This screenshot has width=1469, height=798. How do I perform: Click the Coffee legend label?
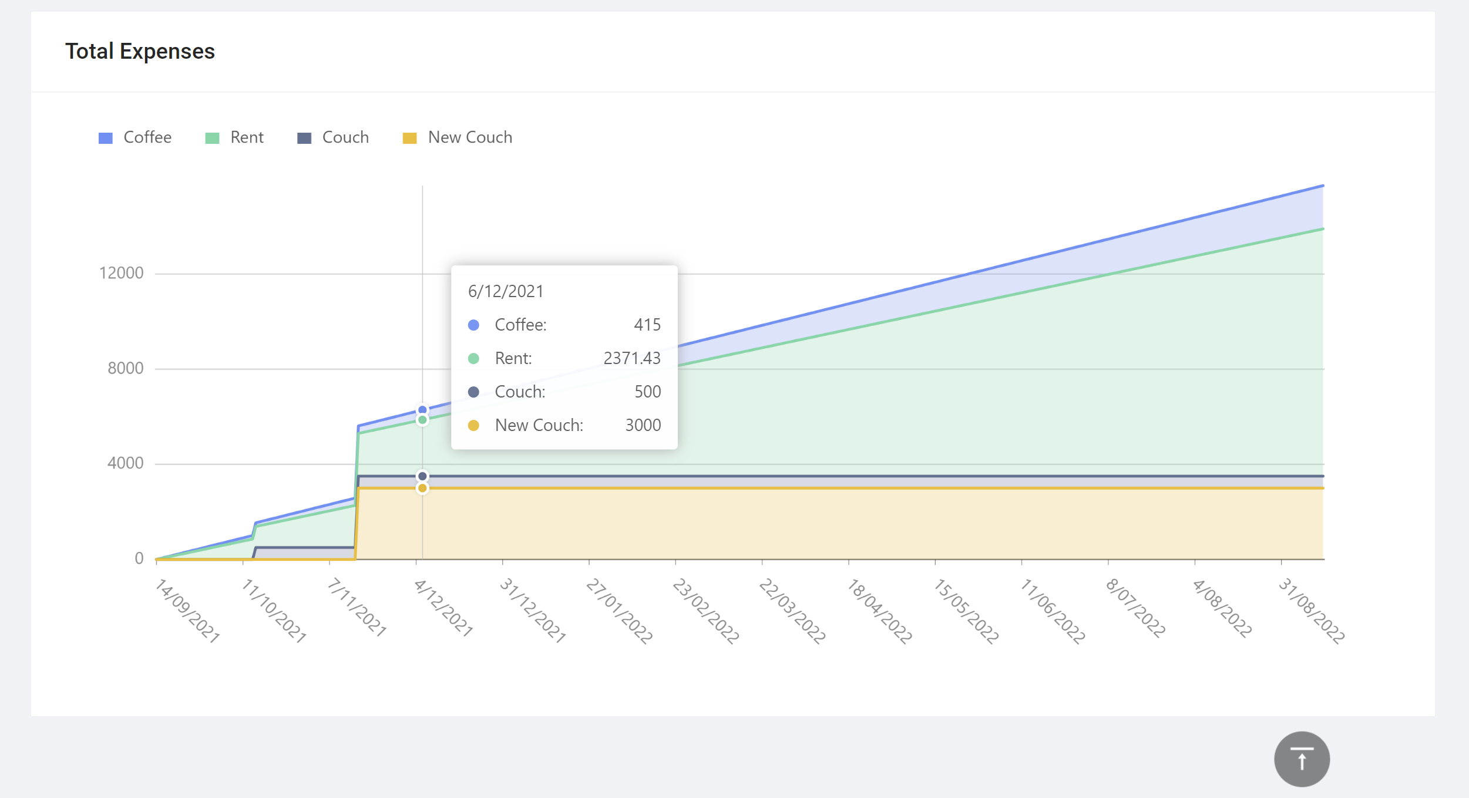click(x=147, y=137)
